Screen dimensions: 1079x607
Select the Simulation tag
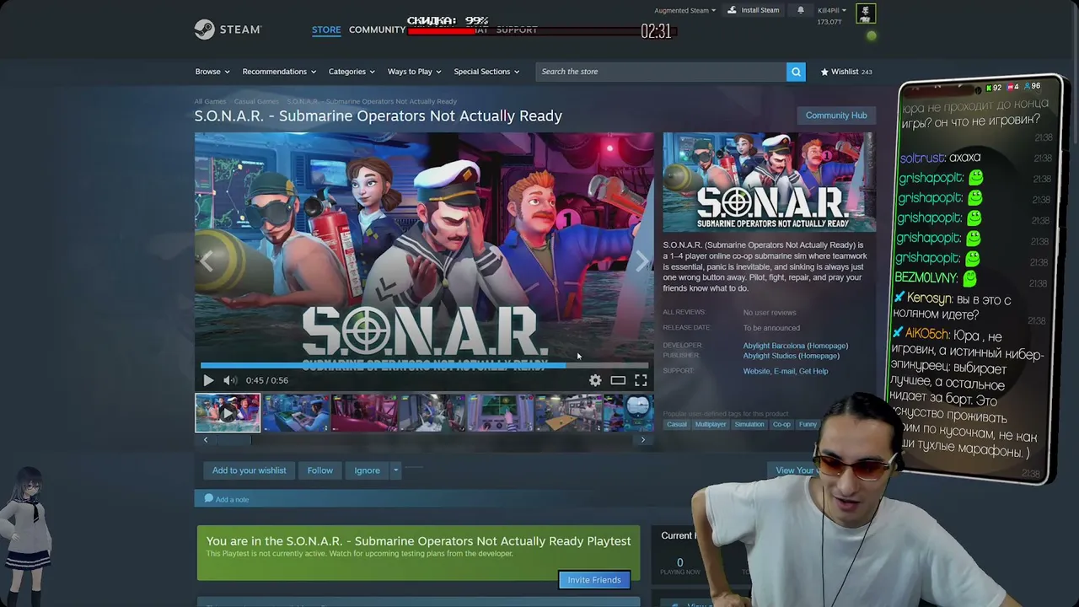click(749, 424)
